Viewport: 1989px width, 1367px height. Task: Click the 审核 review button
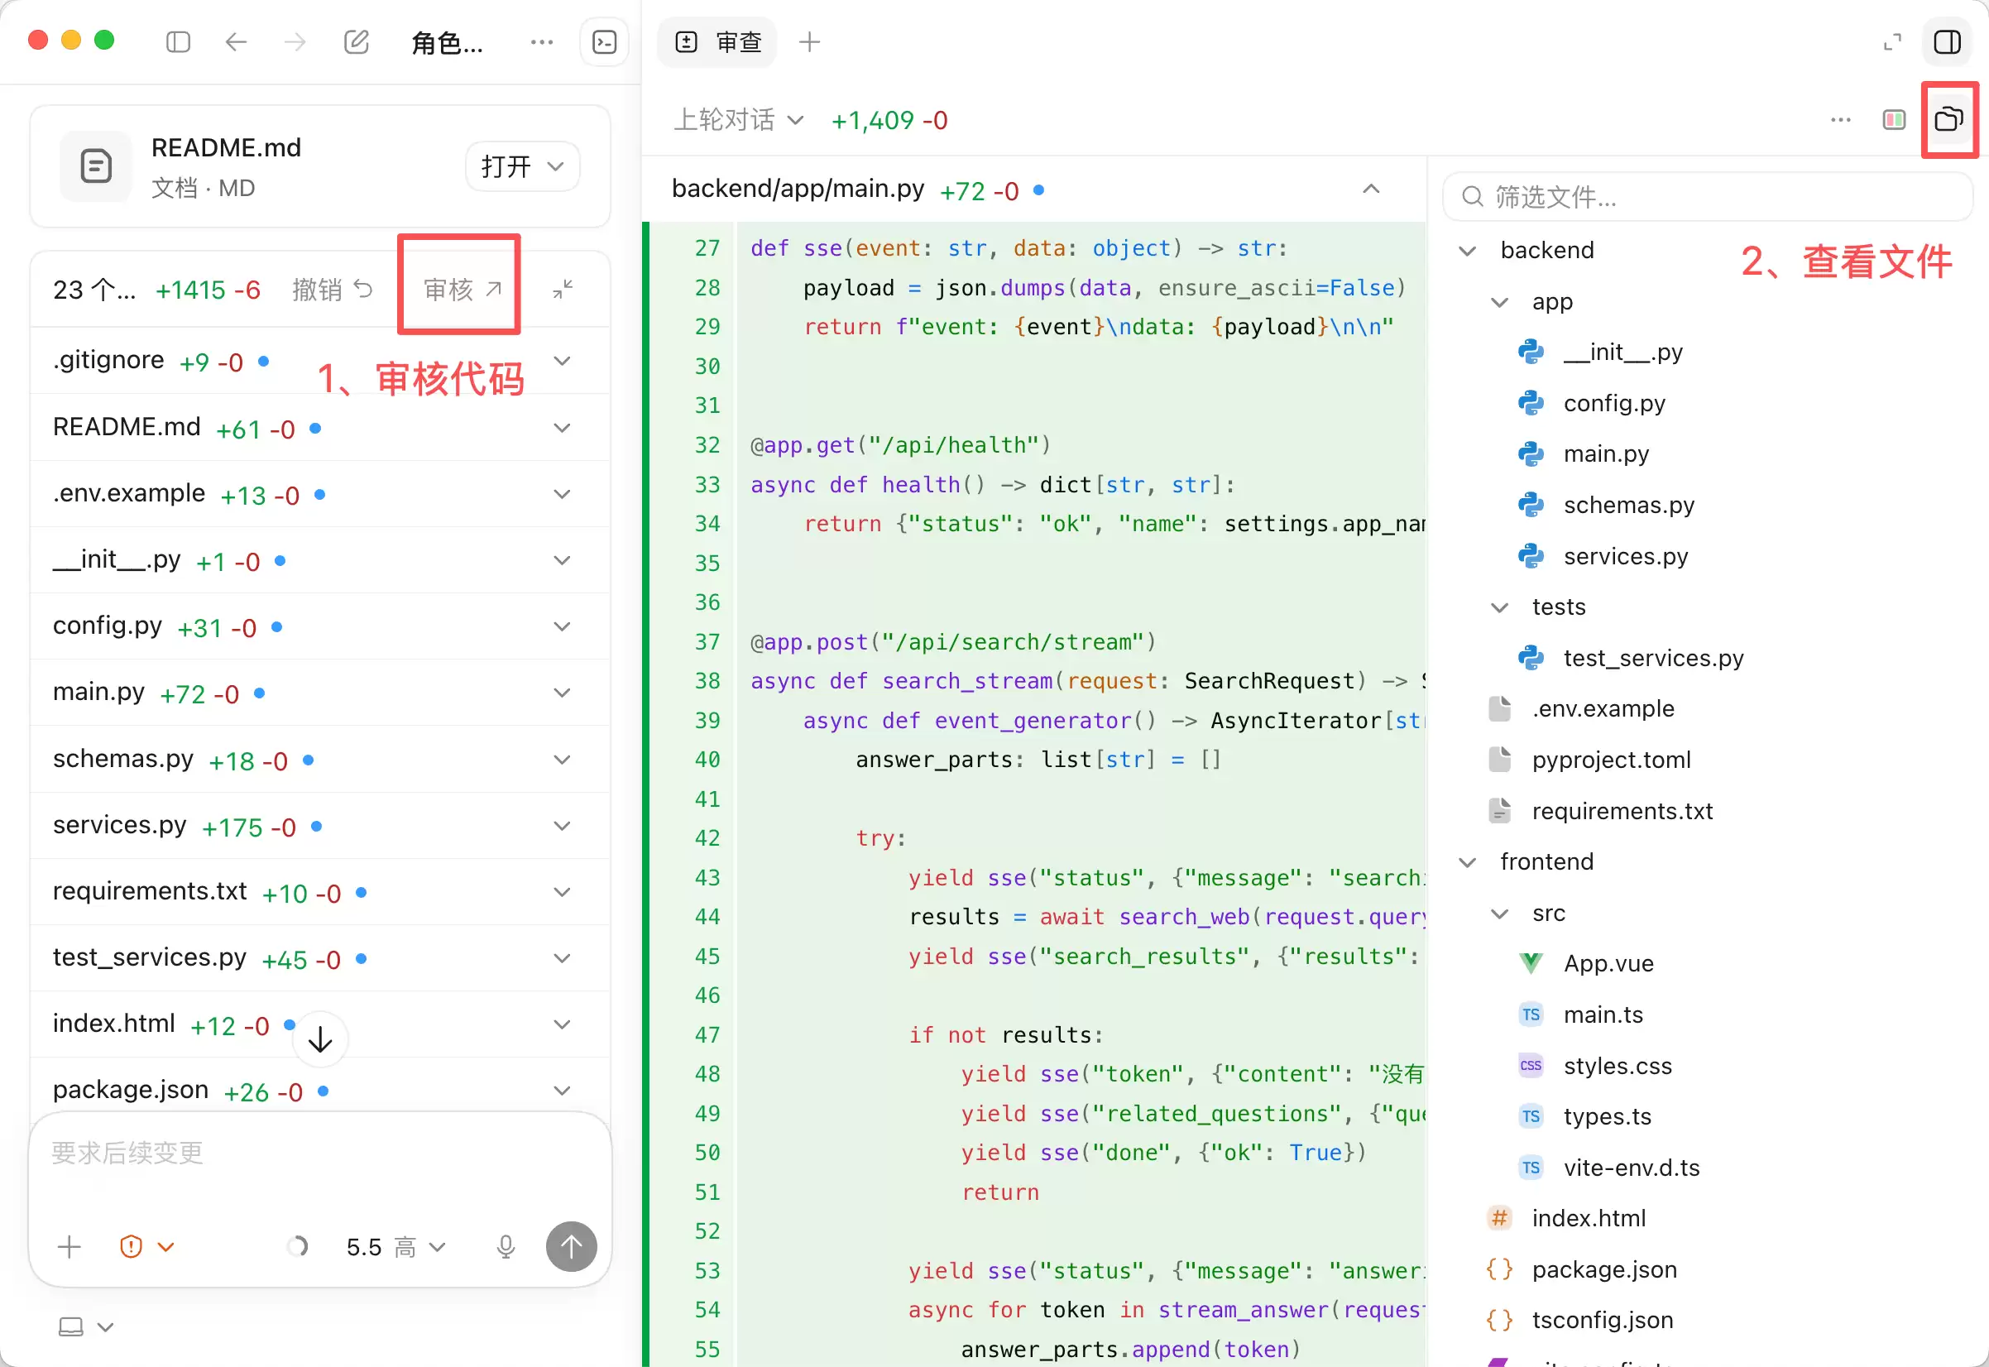pyautogui.click(x=463, y=290)
